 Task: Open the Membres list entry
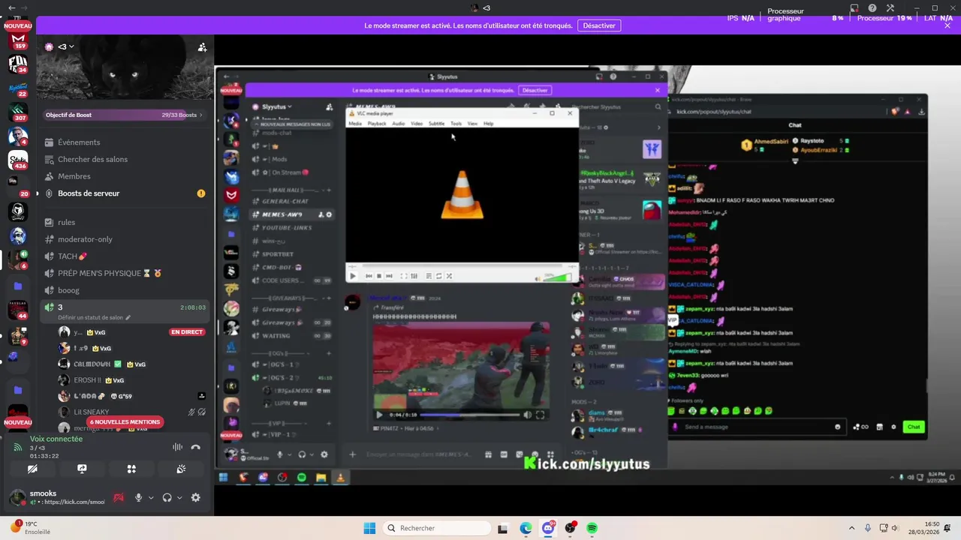click(124, 176)
